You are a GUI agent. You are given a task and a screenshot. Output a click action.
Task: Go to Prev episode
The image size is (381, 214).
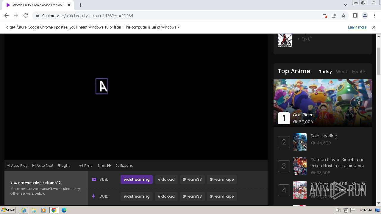click(x=86, y=166)
